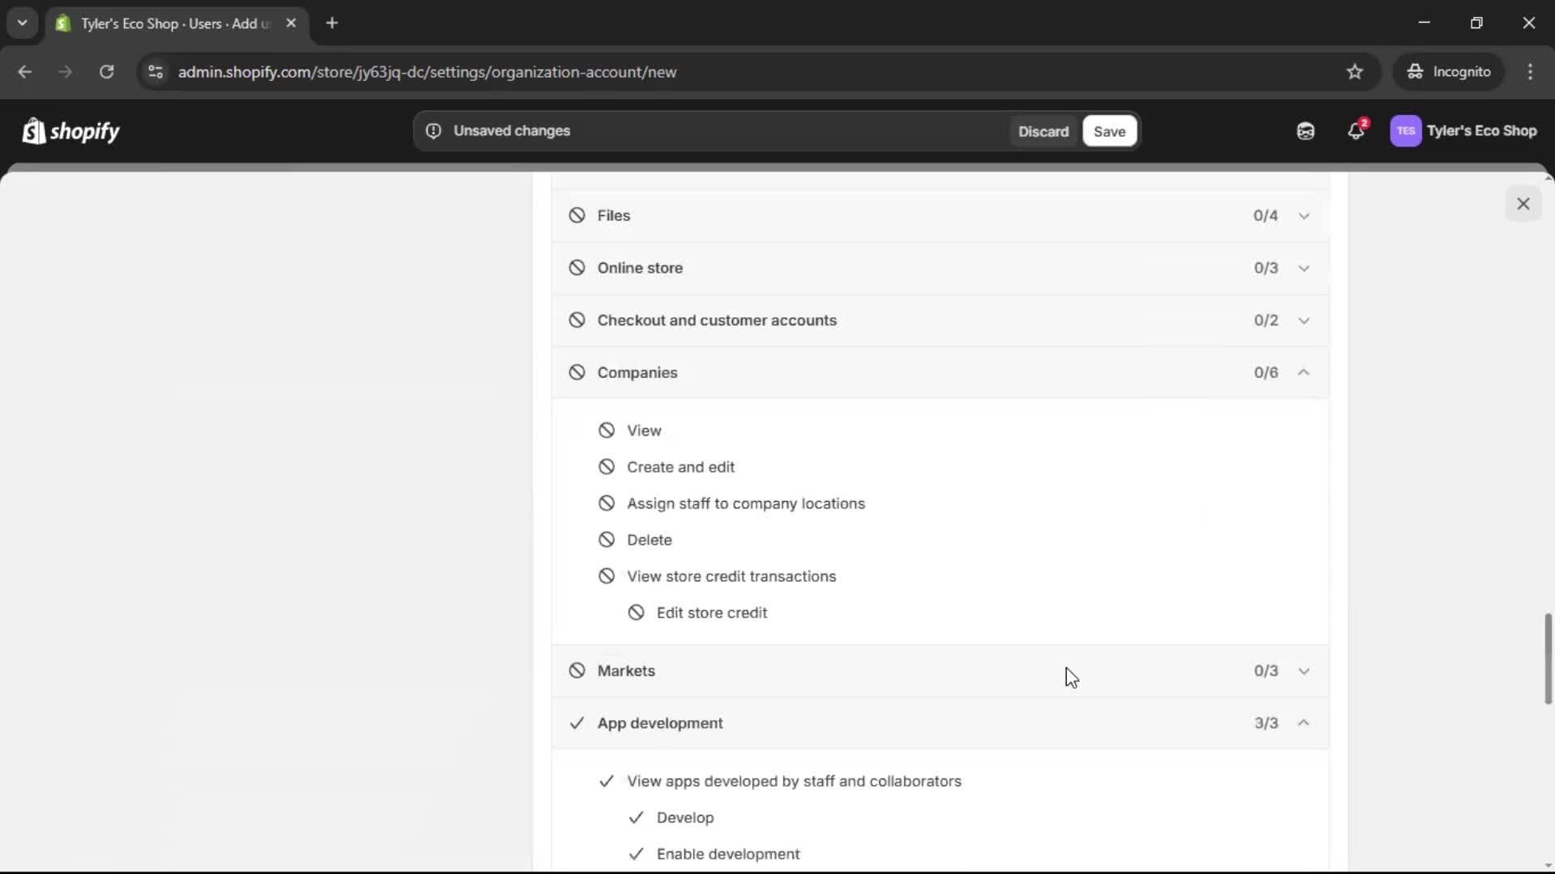Save the unsaved changes
1555x874 pixels.
pos(1109,130)
